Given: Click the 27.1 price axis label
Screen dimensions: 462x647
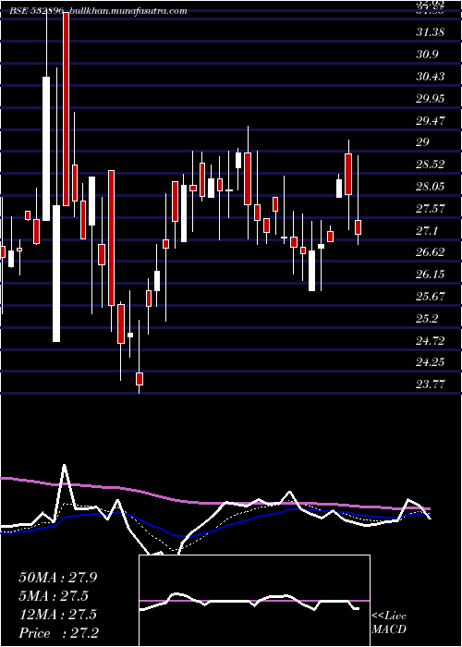Looking at the screenshot, I should [427, 230].
